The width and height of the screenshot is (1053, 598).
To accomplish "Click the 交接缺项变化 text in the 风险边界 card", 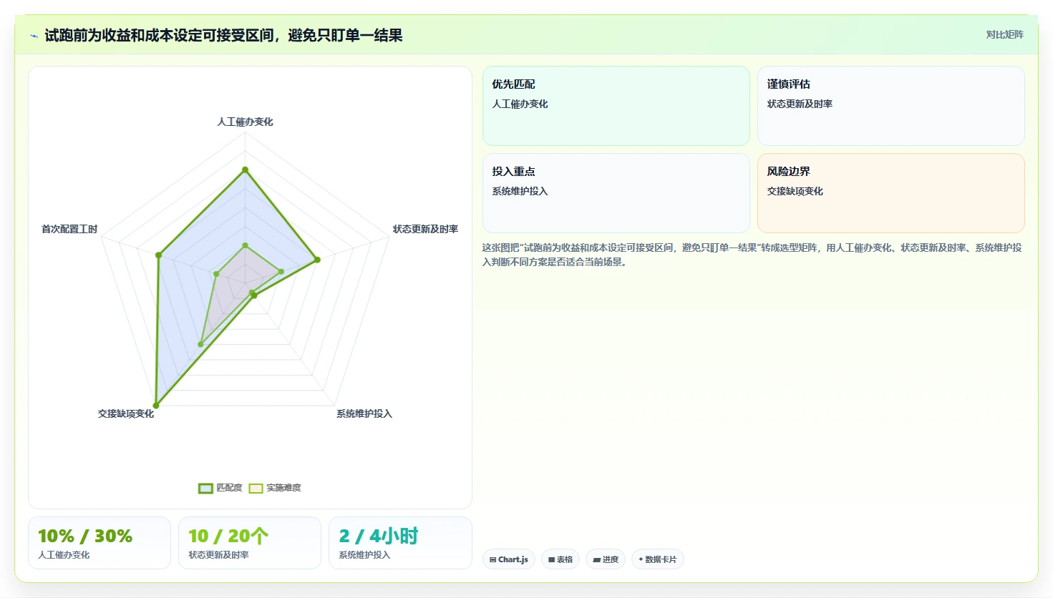I will point(795,191).
